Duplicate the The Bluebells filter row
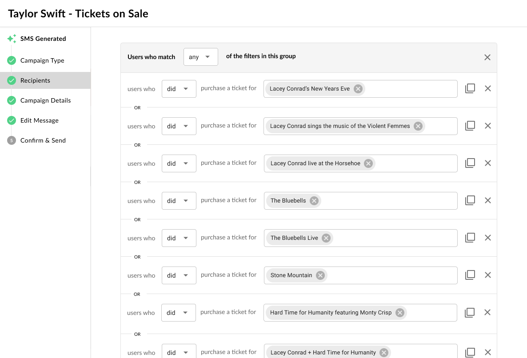Viewport: 527px width, 358px height. [x=470, y=200]
